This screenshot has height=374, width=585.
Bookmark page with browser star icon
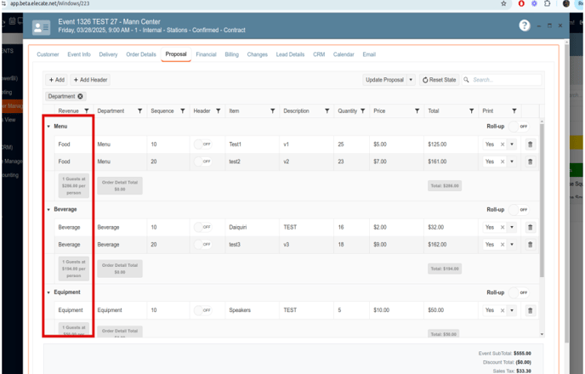pyautogui.click(x=503, y=3)
